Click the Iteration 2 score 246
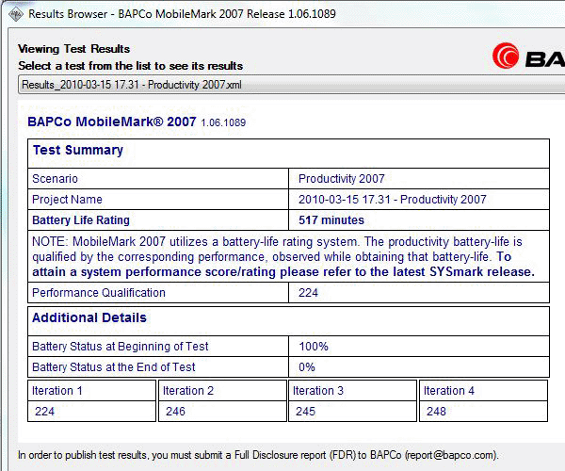The height and width of the screenshot is (471, 565). [175, 411]
